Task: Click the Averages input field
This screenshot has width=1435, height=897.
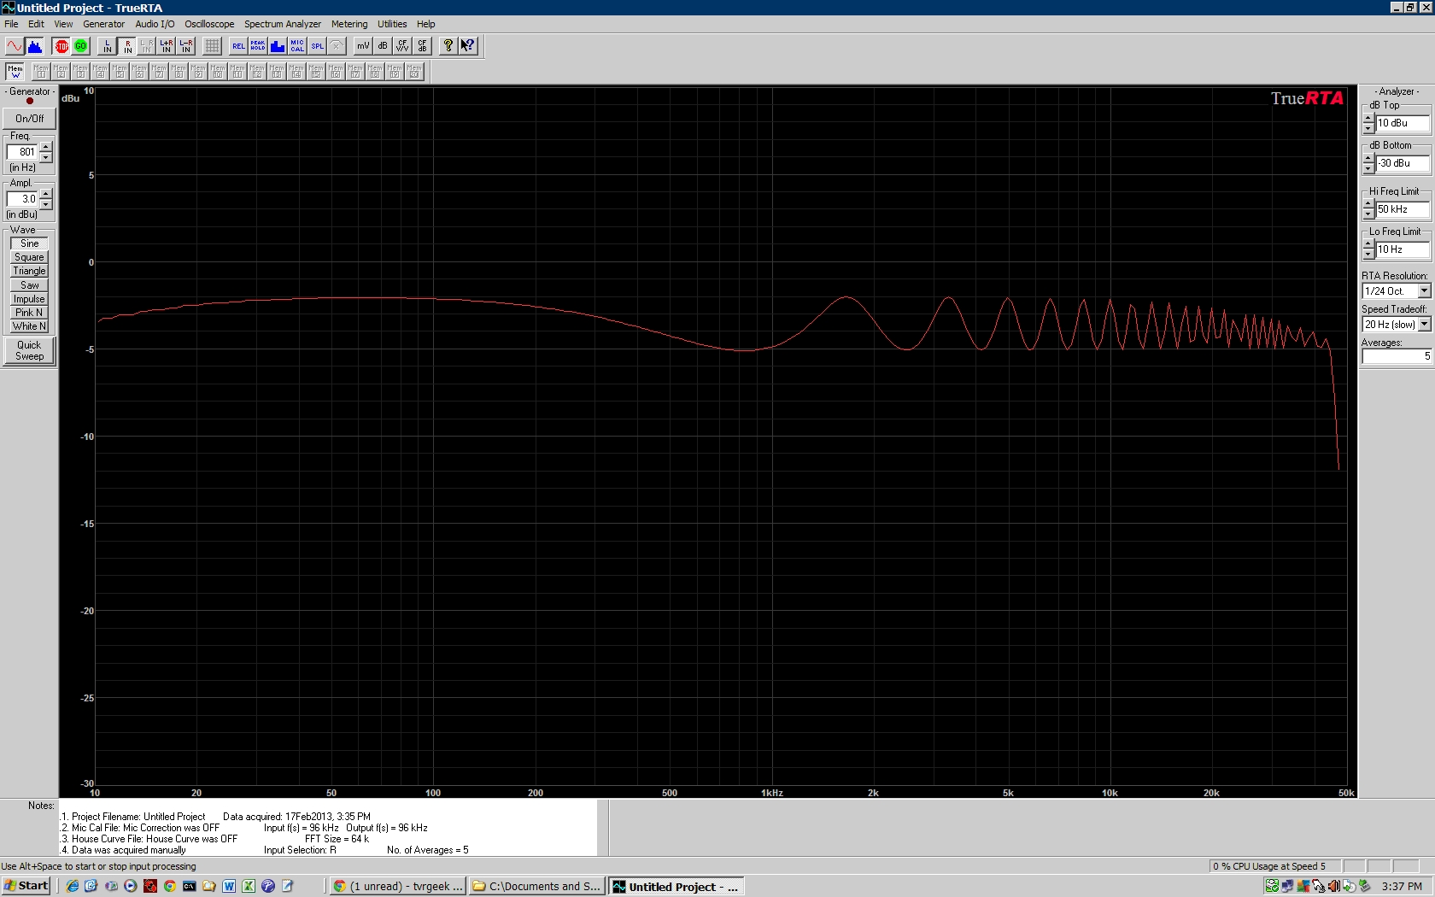Action: coord(1397,356)
